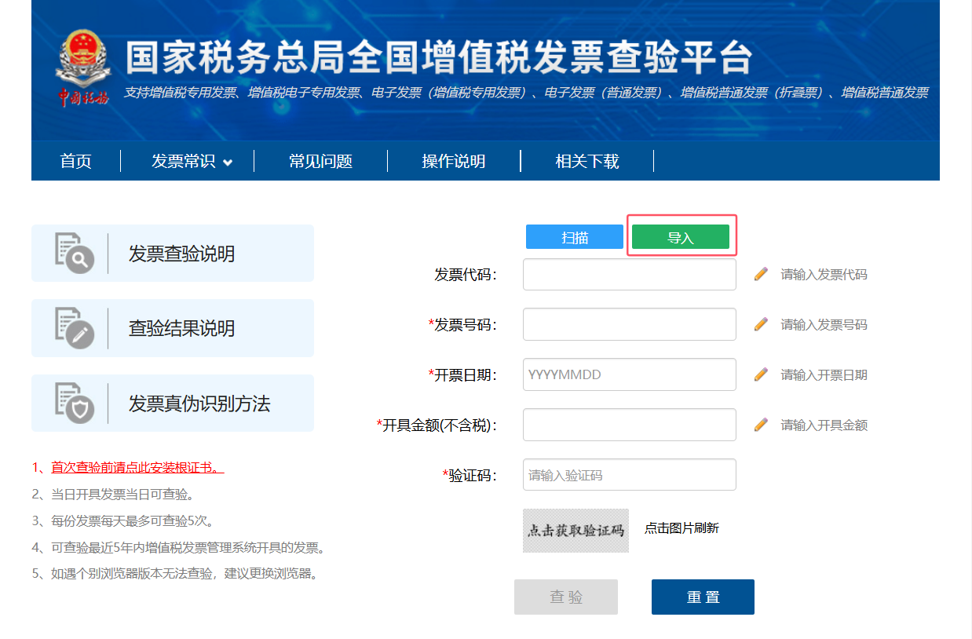
Task: Click the green 导入 button
Action: click(681, 237)
